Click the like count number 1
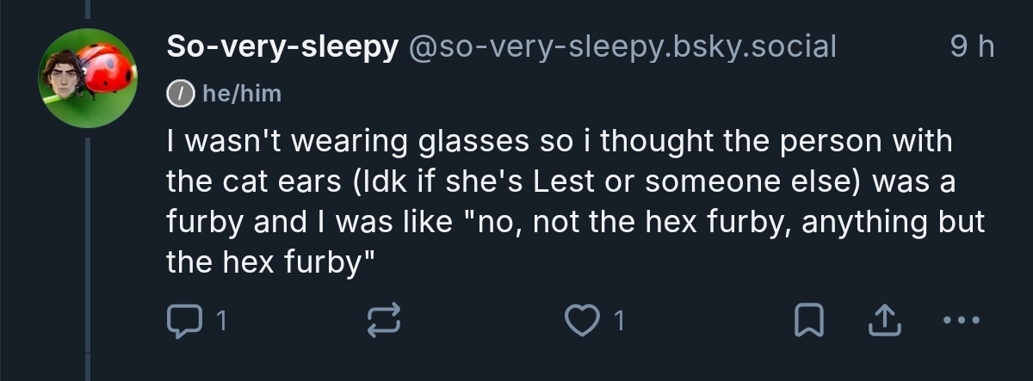Screen dimensions: 1033x381 (x=619, y=322)
